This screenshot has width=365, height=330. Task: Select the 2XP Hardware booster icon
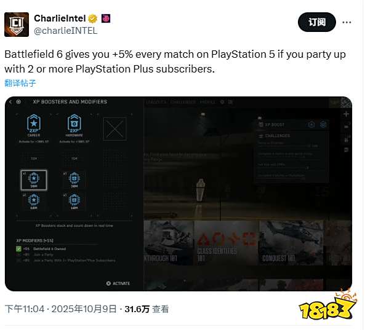click(x=74, y=125)
